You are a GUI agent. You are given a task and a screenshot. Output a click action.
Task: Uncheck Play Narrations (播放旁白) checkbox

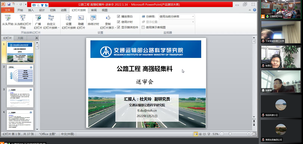[x=119, y=16]
